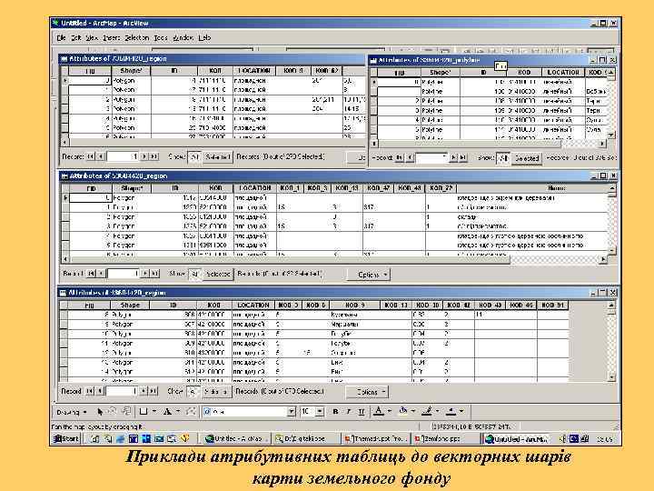
Task: Open Internet Explorer quick launch icon
Action: 121,439
